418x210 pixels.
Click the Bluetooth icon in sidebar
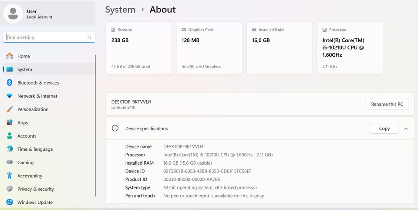10,82
